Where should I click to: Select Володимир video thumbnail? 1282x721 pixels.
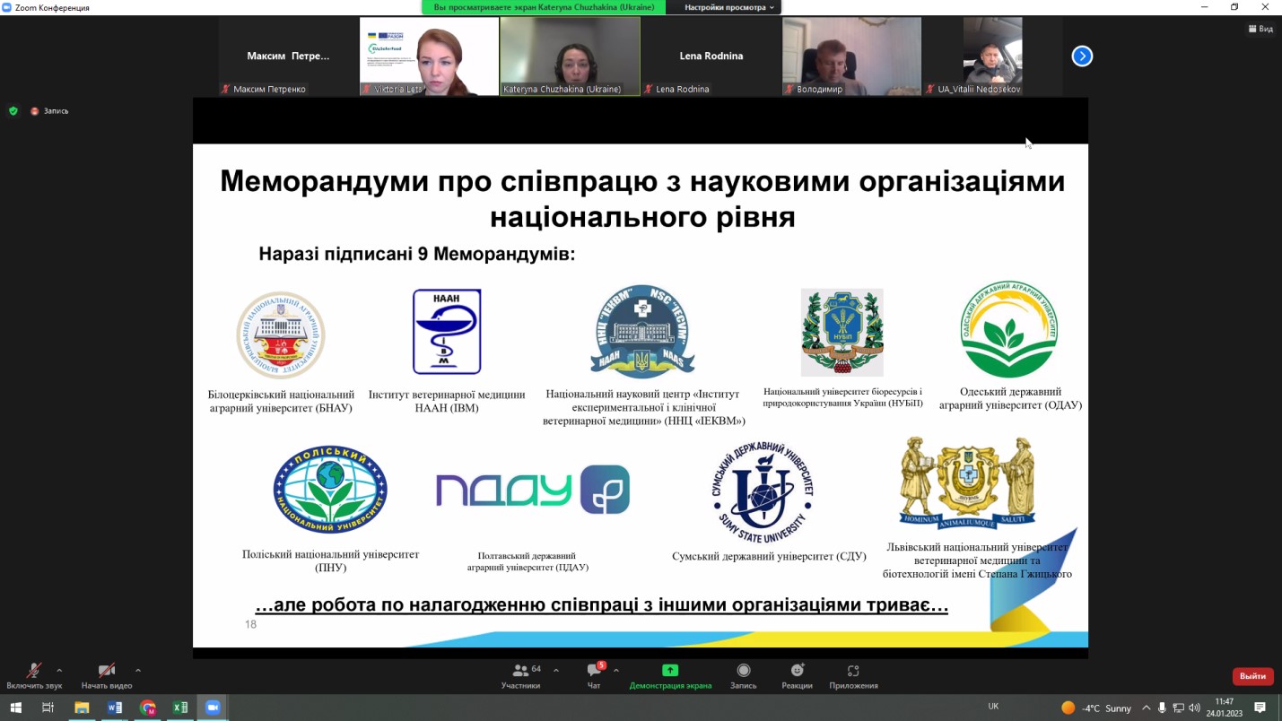pyautogui.click(x=851, y=56)
